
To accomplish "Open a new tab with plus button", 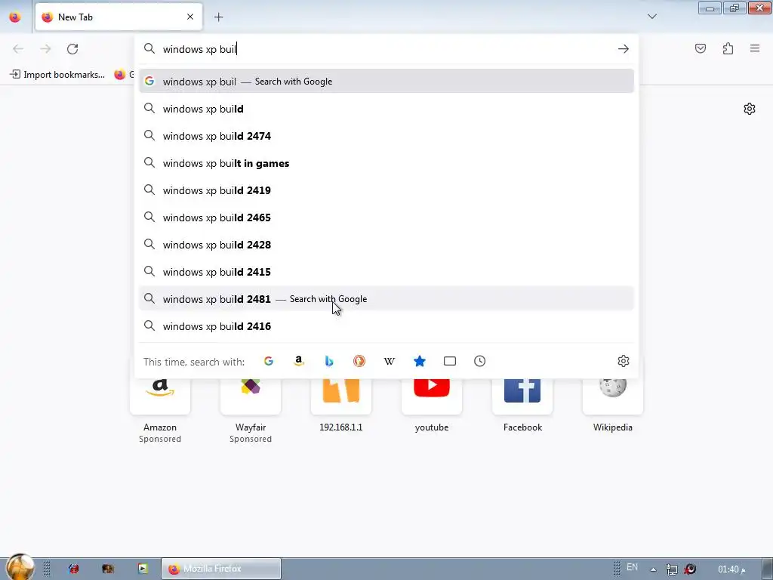I will (x=218, y=17).
